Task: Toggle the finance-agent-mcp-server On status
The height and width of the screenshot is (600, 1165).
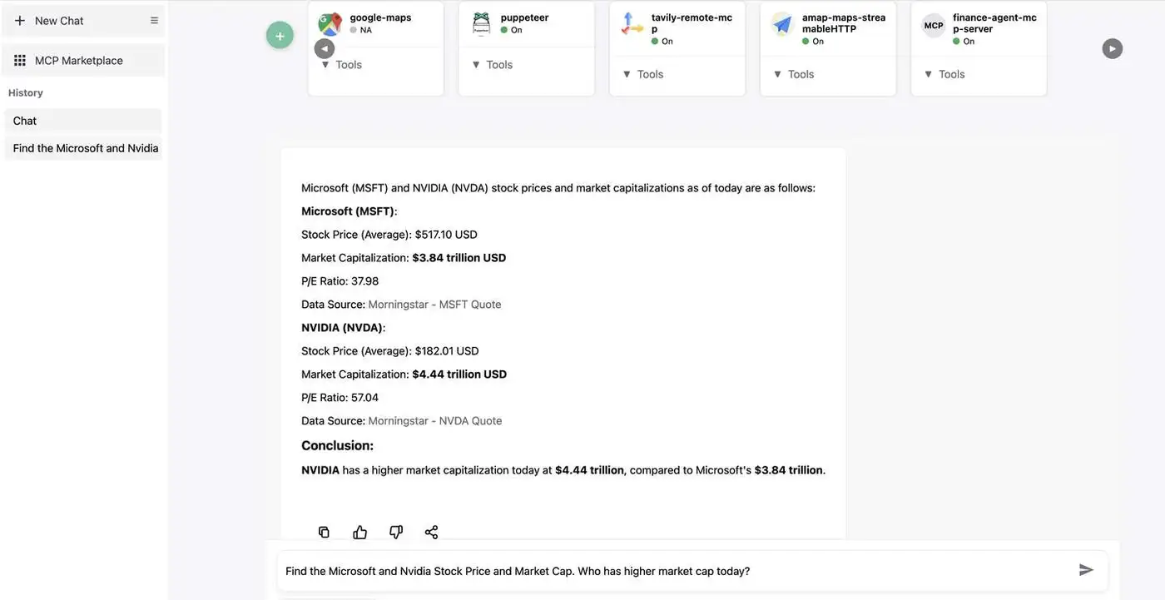Action: coord(964,41)
